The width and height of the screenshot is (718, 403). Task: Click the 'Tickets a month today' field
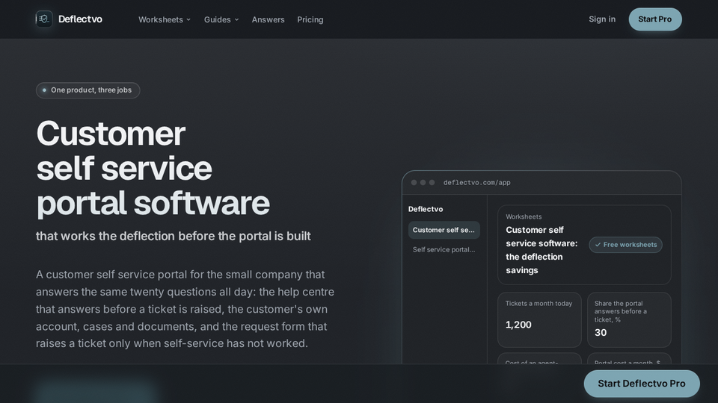click(x=539, y=320)
